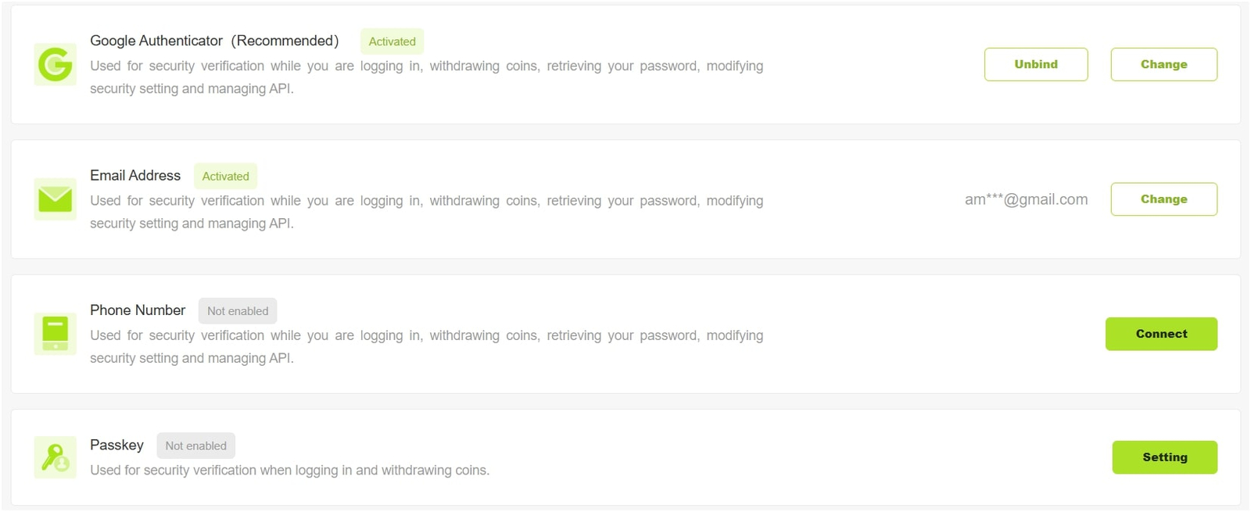This screenshot has width=1251, height=512.
Task: Click the Not enabled badge for Phone Number
Action: pos(238,311)
